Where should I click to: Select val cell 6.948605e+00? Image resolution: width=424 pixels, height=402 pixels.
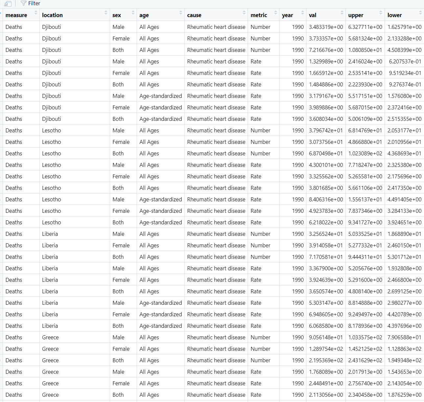pyautogui.click(x=326, y=314)
